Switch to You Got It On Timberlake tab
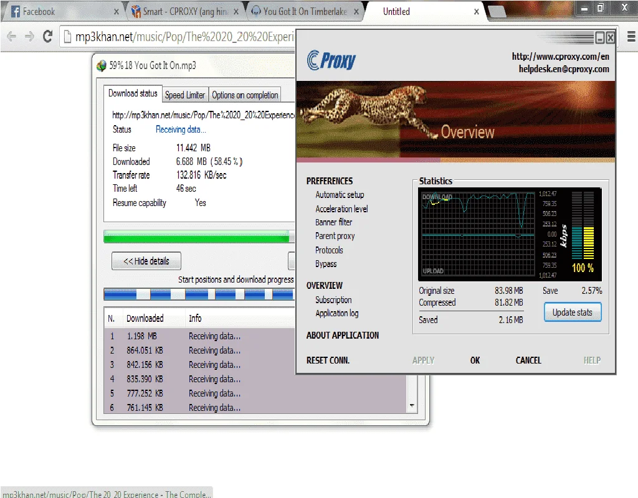The width and height of the screenshot is (638, 498). pyautogui.click(x=305, y=11)
